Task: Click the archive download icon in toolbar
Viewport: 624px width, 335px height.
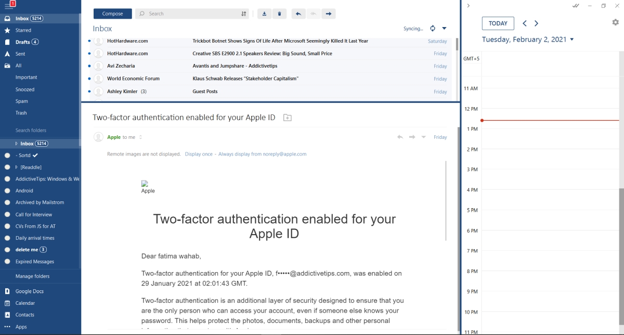Action: click(264, 14)
